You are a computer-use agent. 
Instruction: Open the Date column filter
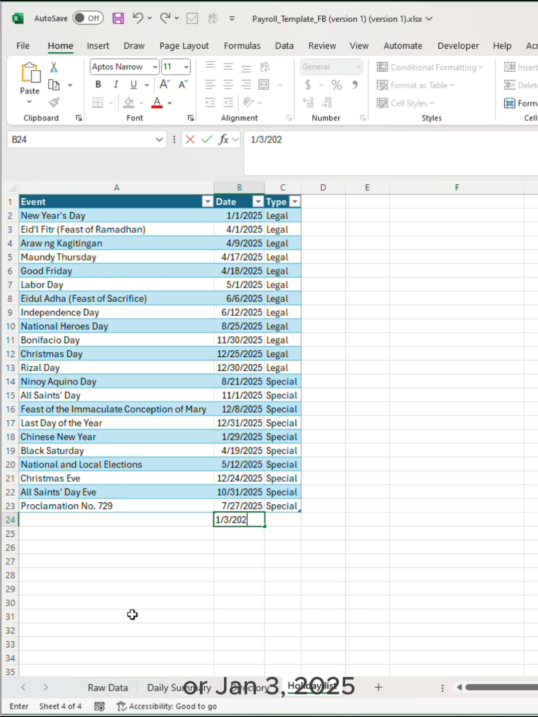tap(258, 202)
